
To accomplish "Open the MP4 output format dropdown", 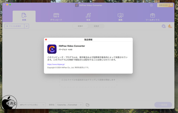I will (32, 105).
